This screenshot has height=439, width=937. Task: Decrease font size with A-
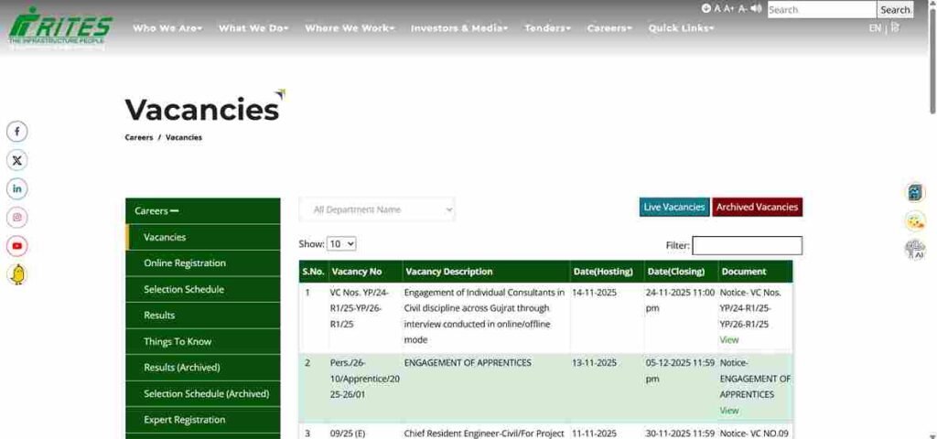[742, 8]
